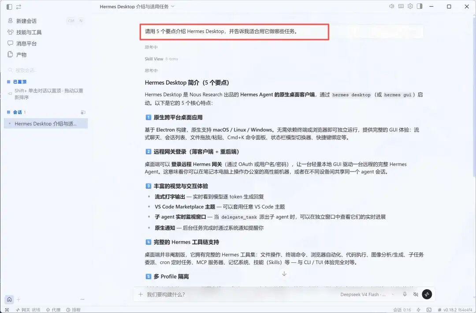Click 代理 in the status bar
Viewport: 476px width, 313px height.
coord(53,309)
